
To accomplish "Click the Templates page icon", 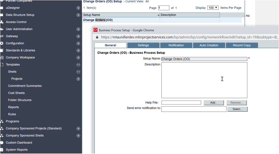I will 2,65.
